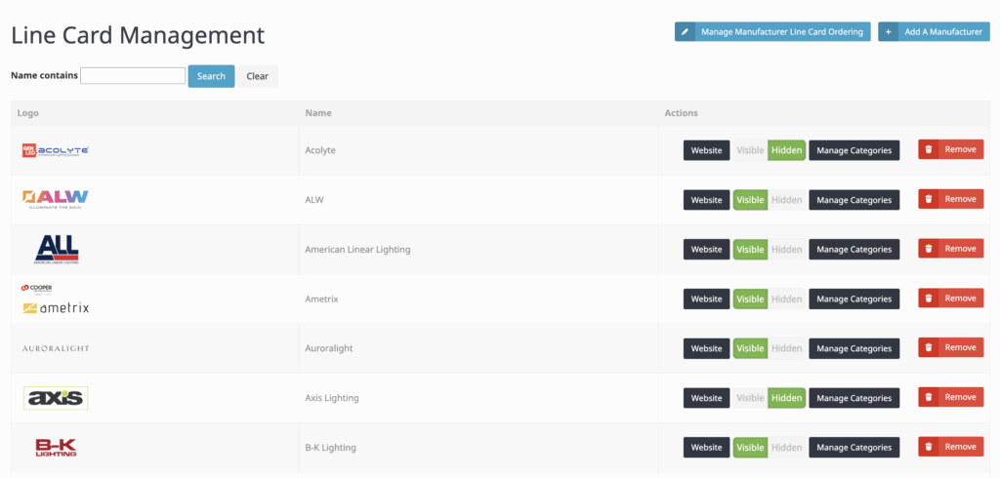Click the B-K Lighting logo thumbnail
The width and height of the screenshot is (1000, 478).
(x=56, y=448)
